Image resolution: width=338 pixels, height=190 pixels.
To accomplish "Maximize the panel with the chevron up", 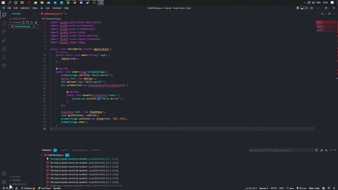I will coord(331,150).
